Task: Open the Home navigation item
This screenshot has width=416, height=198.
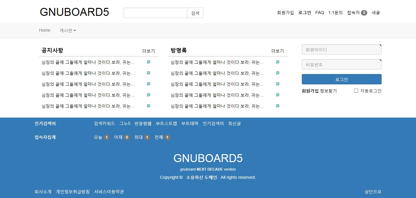Action: pyautogui.click(x=44, y=30)
